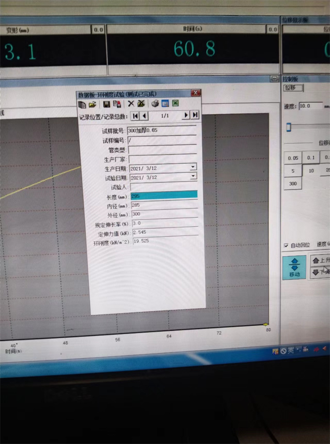
Task: Click the 英 input method tray icon
Action: (x=291, y=350)
